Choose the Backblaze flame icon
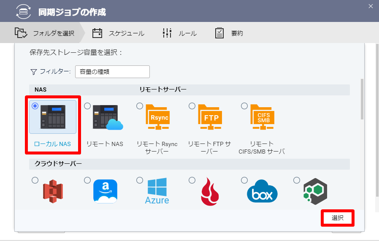 (210, 192)
